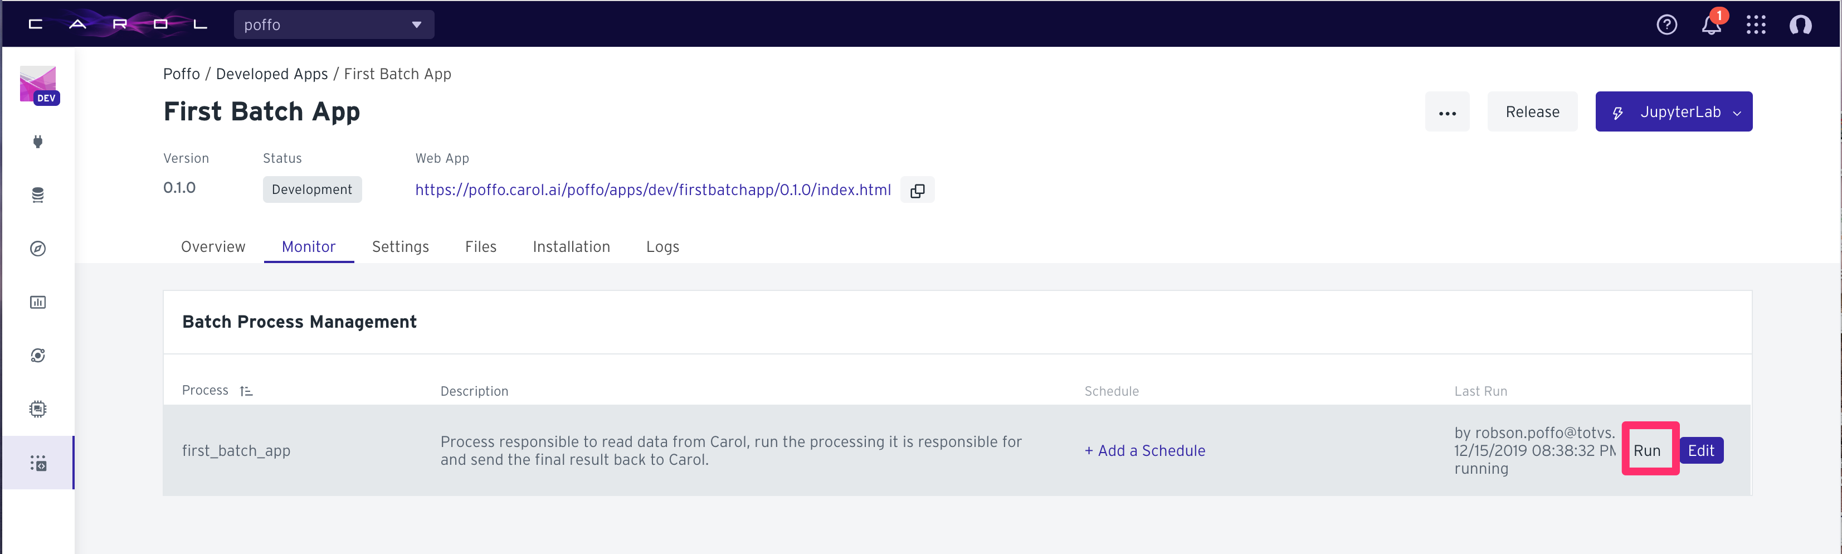This screenshot has height=554, width=1842.
Task: Open the poffo environment dropdown
Action: pyautogui.click(x=334, y=25)
